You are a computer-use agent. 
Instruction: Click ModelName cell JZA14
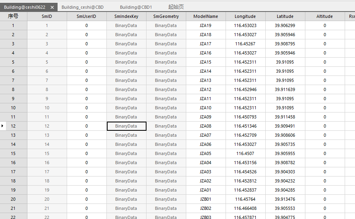(x=206, y=71)
